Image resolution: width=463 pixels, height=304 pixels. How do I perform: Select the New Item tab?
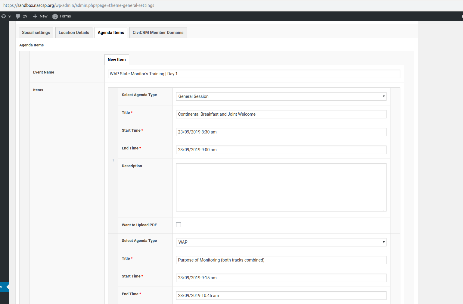click(x=117, y=60)
